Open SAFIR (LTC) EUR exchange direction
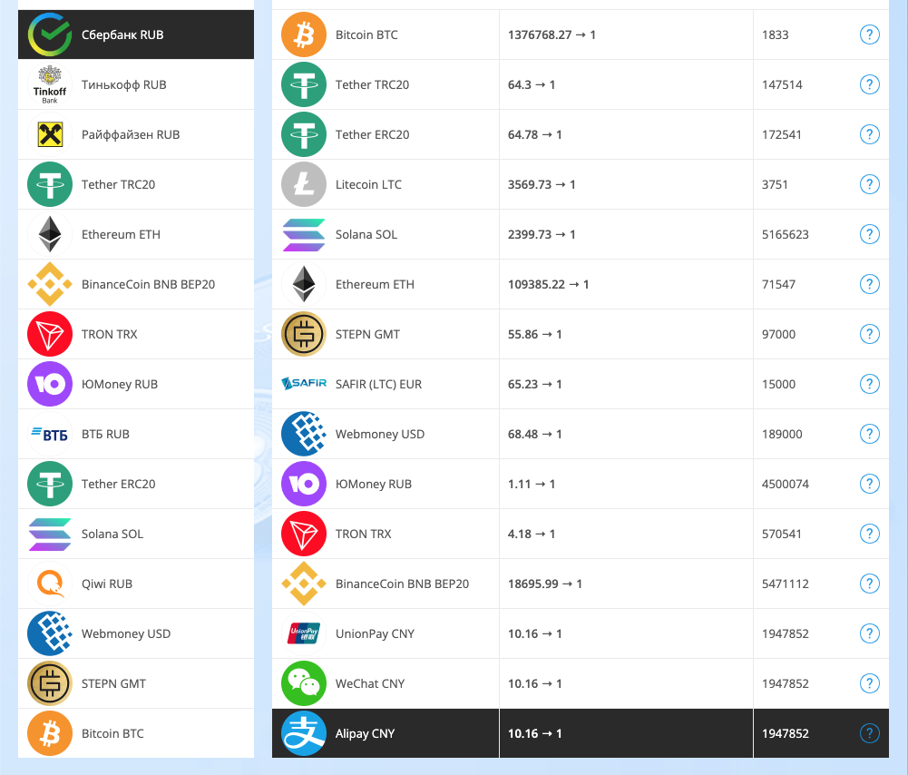This screenshot has width=908, height=775. (x=581, y=384)
